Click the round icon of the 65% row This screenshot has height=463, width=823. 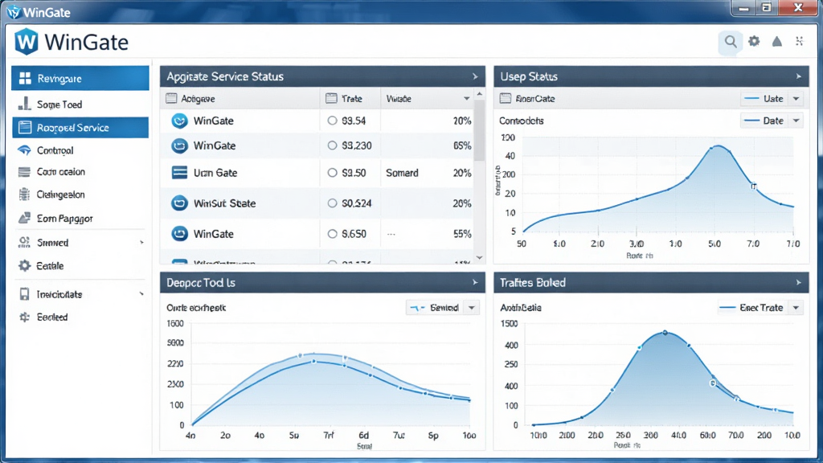pos(179,145)
